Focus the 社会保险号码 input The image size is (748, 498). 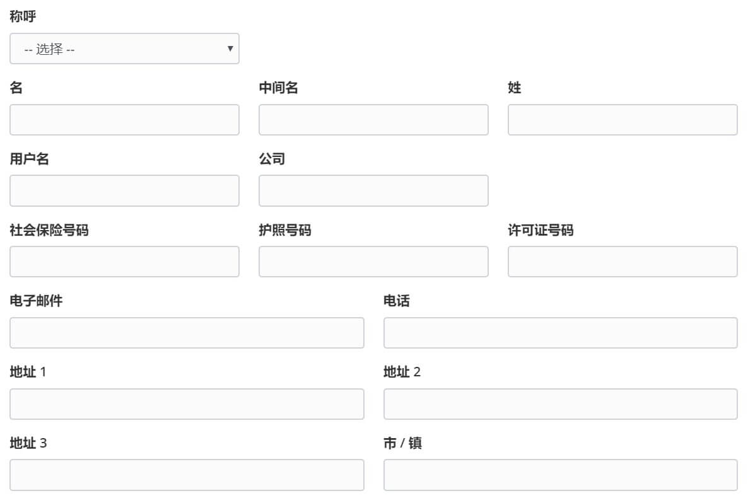(124, 262)
